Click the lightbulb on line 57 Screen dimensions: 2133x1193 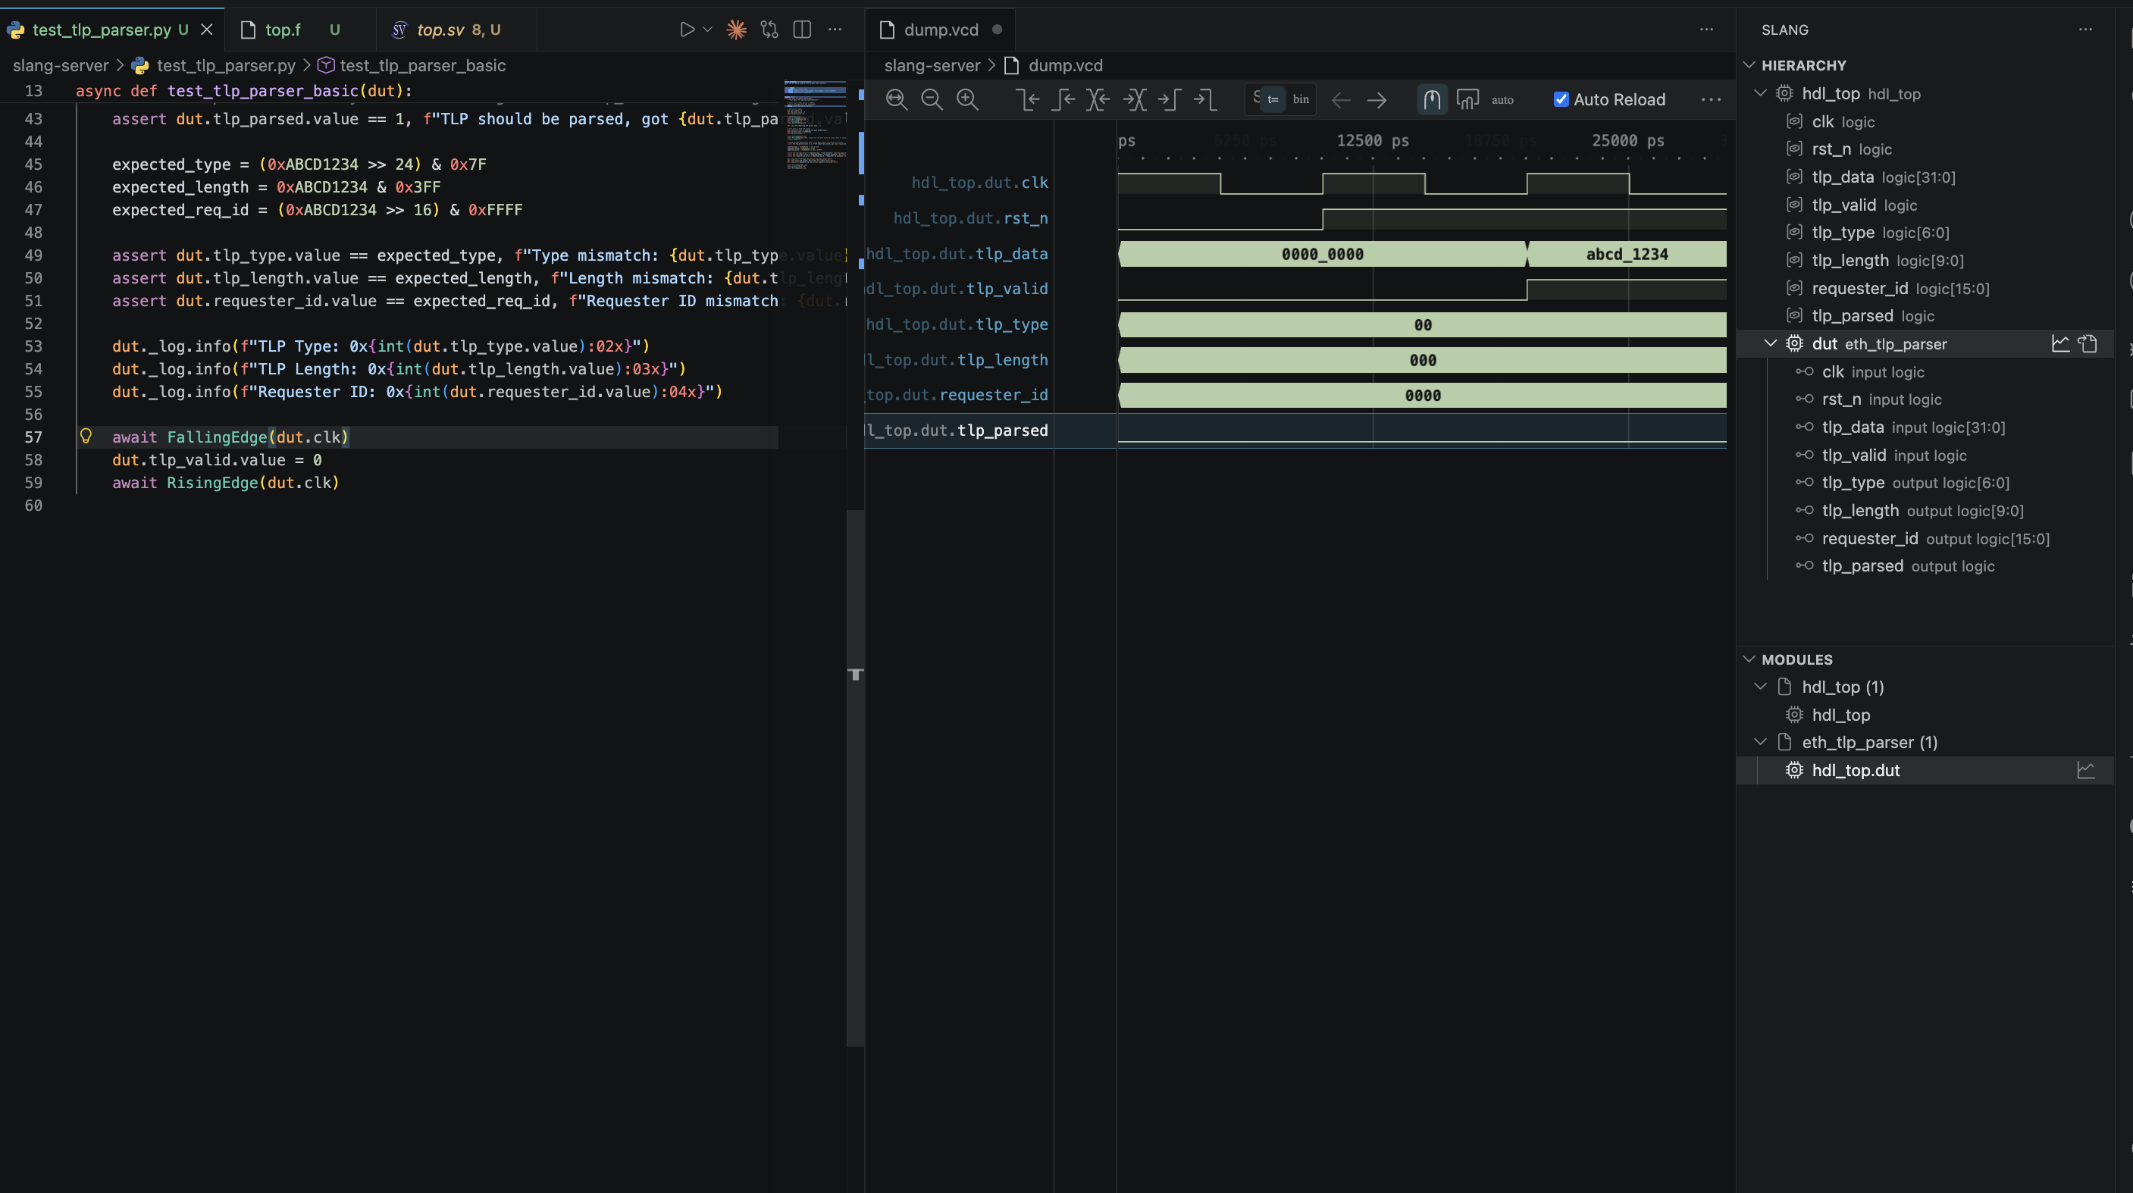pos(86,436)
